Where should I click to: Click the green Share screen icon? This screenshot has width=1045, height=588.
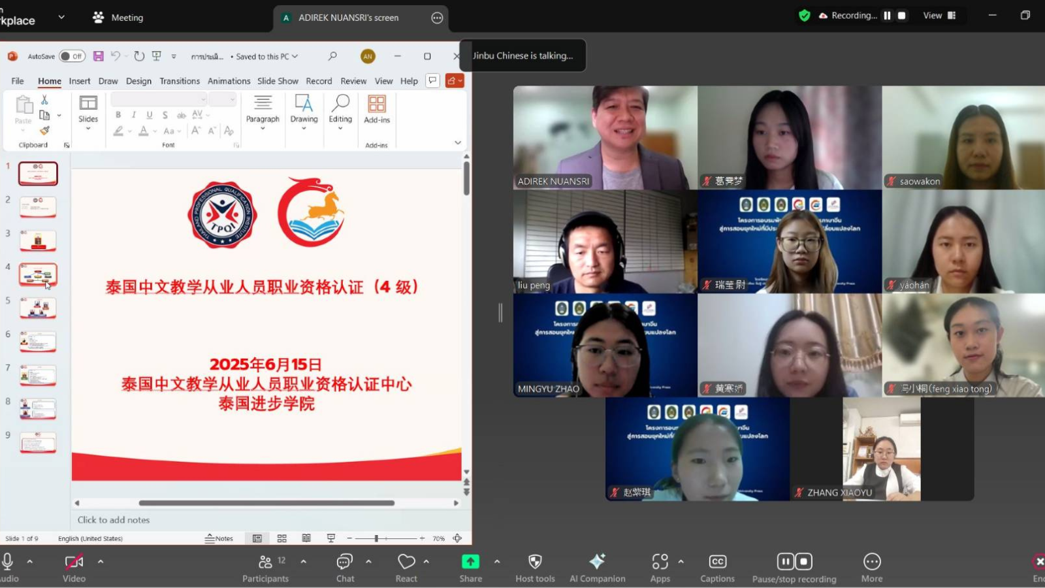click(x=470, y=562)
